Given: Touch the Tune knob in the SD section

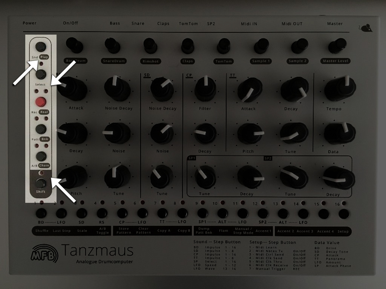Looking at the screenshot, I should tap(161, 177).
